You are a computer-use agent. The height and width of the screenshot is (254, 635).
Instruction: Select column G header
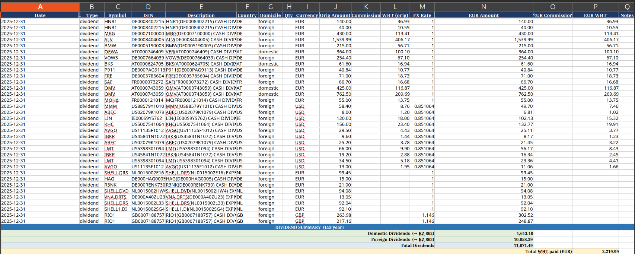point(271,7)
